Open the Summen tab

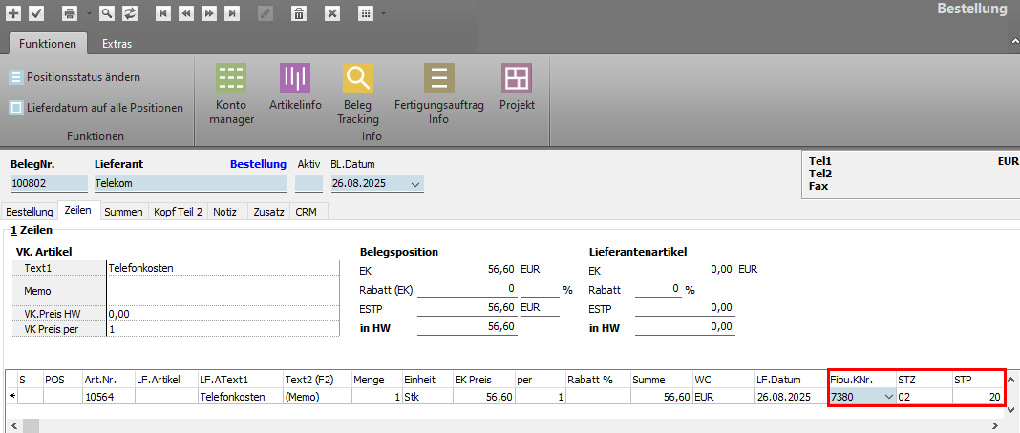tap(123, 212)
